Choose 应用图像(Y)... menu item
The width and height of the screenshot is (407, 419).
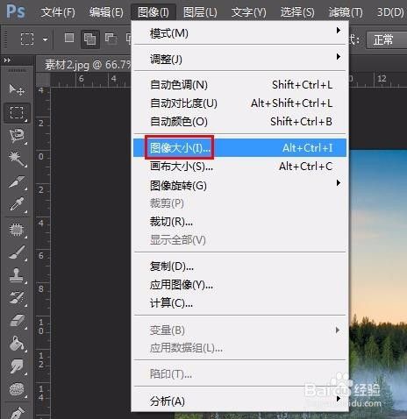click(x=239, y=285)
